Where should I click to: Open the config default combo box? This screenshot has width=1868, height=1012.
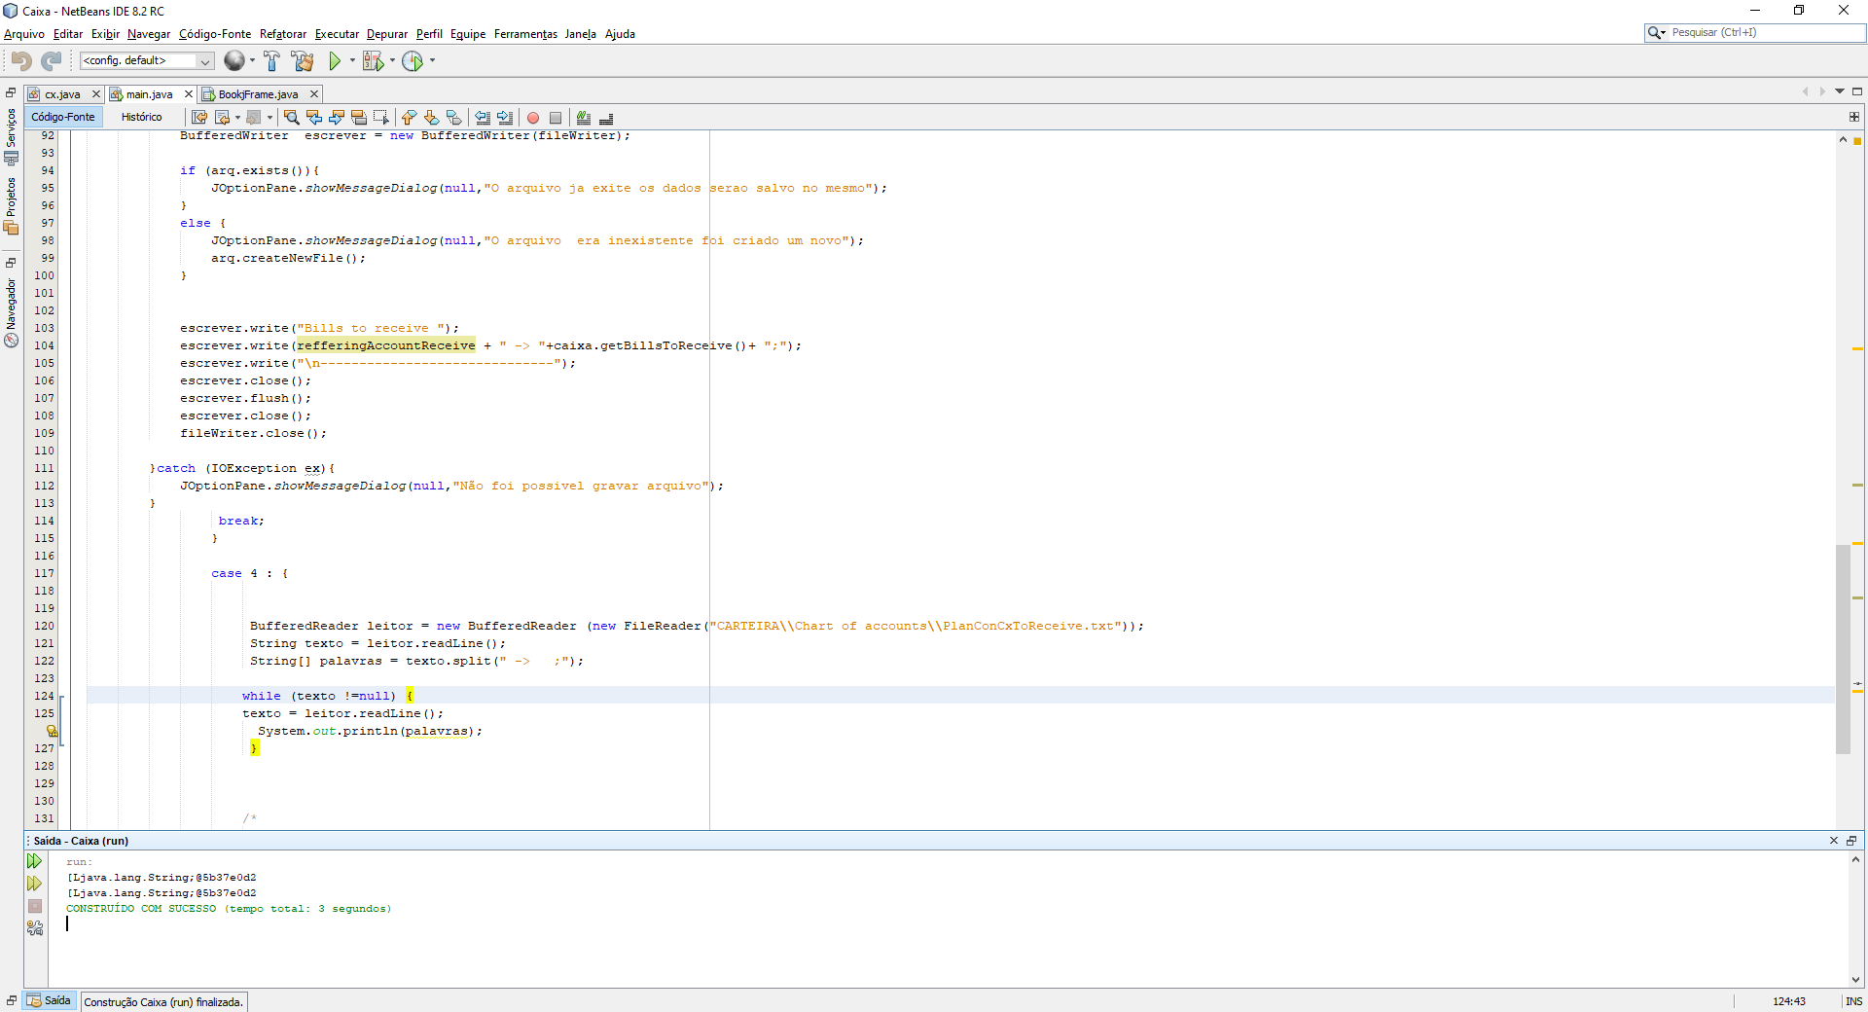pyautogui.click(x=147, y=60)
